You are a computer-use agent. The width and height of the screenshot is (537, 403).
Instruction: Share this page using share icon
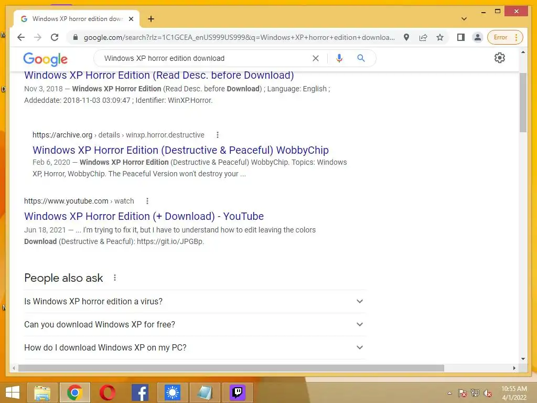pos(423,37)
